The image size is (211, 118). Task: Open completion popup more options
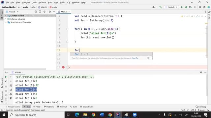[x=151, y=58]
